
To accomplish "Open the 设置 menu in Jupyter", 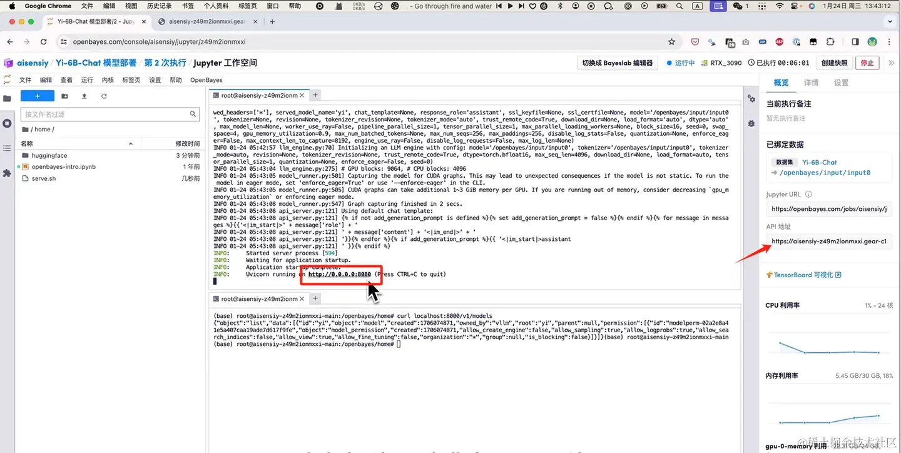I will coord(155,80).
